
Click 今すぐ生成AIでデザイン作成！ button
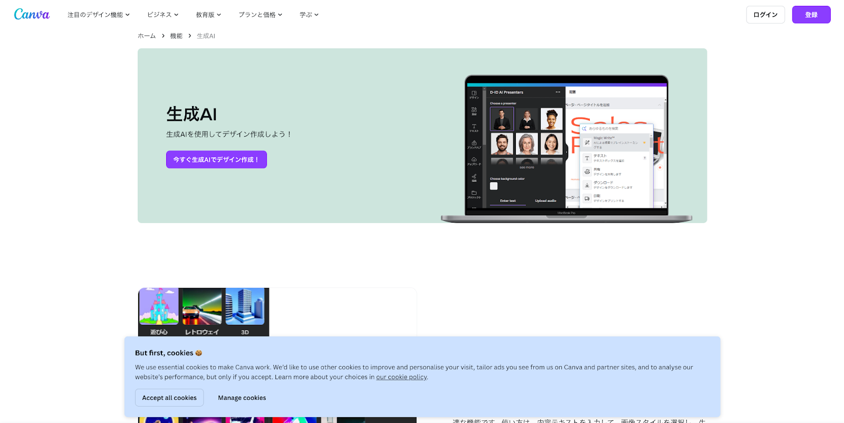point(216,159)
